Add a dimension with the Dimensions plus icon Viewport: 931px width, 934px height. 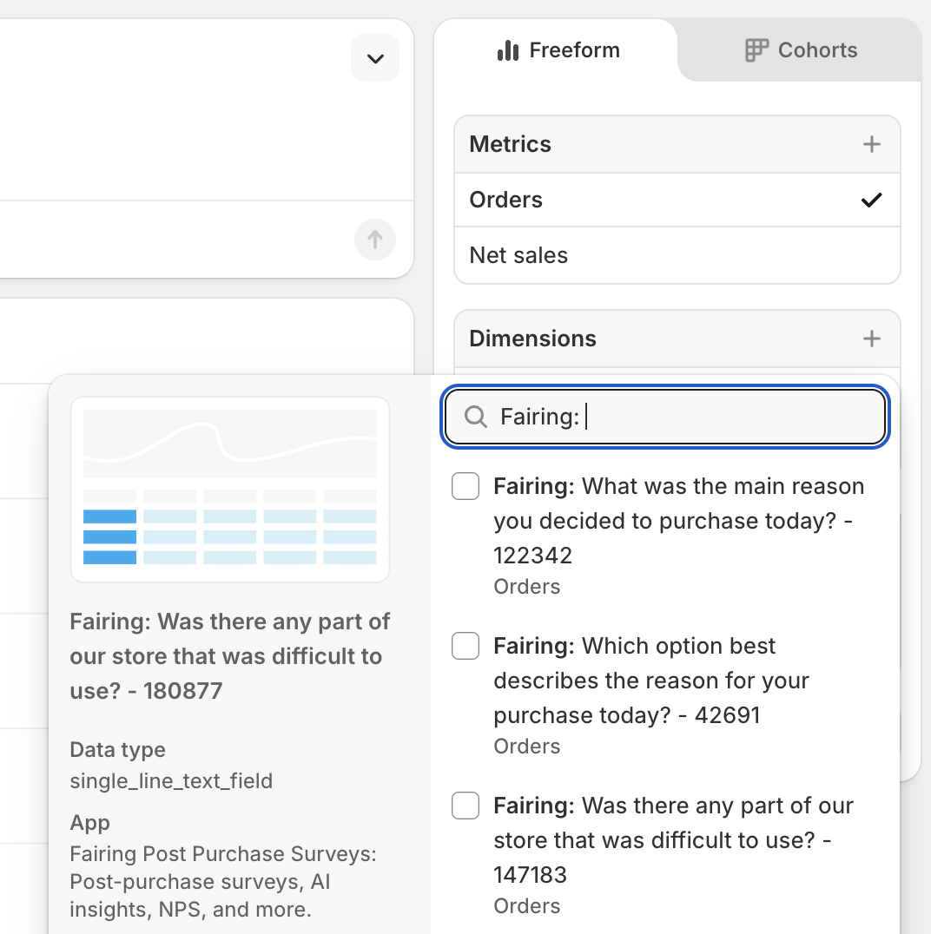tap(871, 339)
